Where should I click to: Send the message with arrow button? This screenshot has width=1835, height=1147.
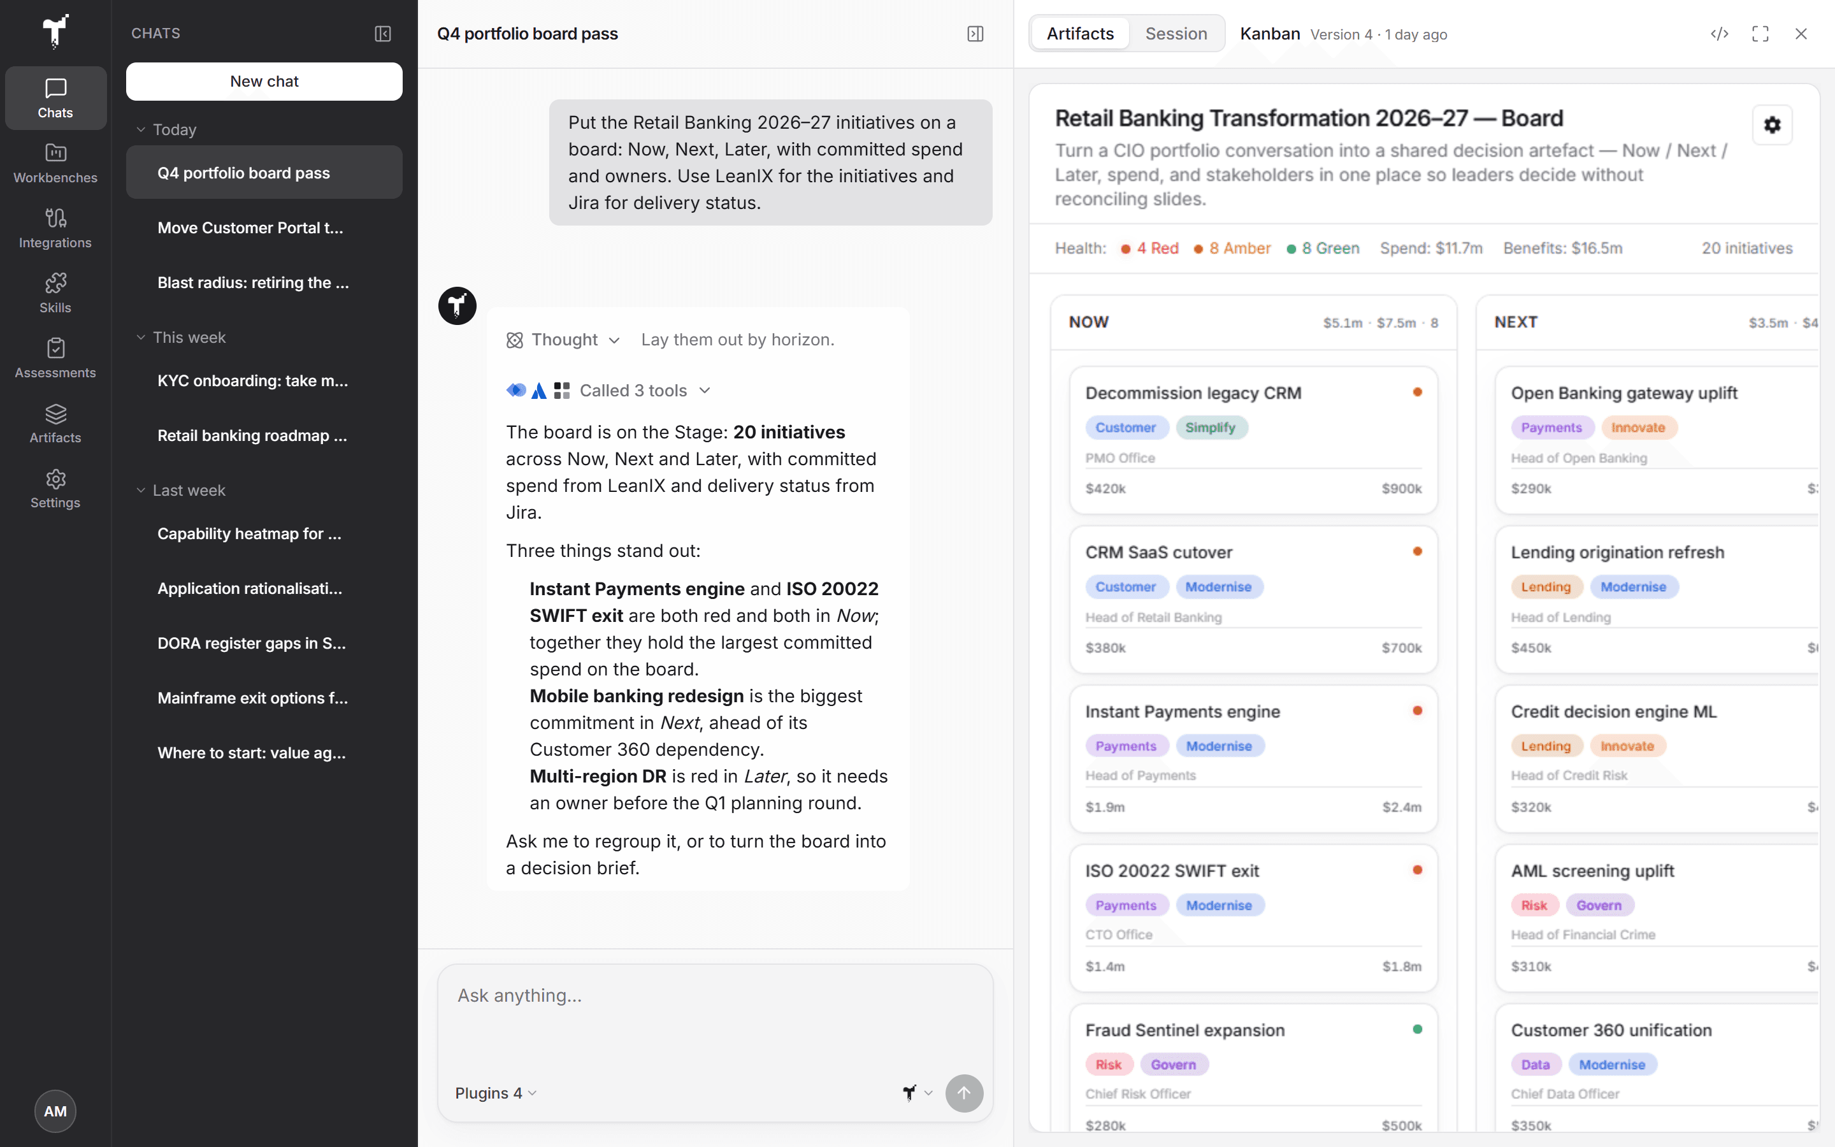tap(964, 1093)
